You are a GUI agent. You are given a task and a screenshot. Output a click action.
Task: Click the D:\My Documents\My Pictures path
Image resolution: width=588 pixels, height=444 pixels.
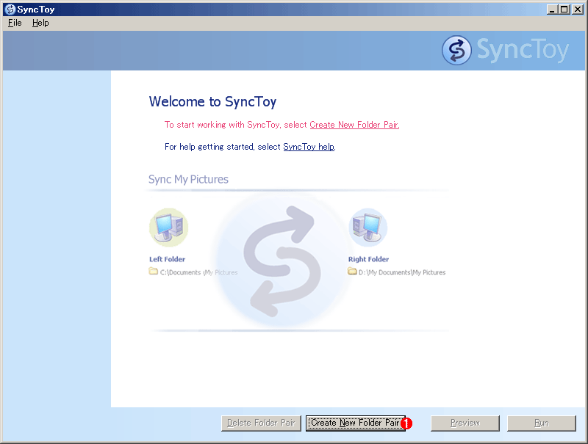pyautogui.click(x=402, y=272)
